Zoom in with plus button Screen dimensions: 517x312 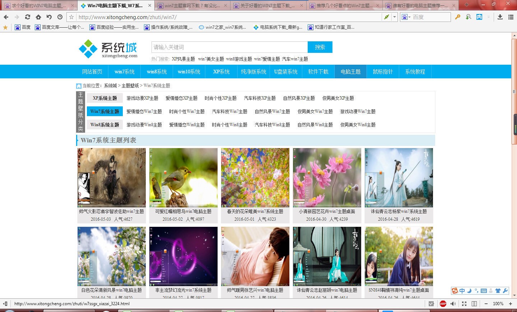click(511, 304)
